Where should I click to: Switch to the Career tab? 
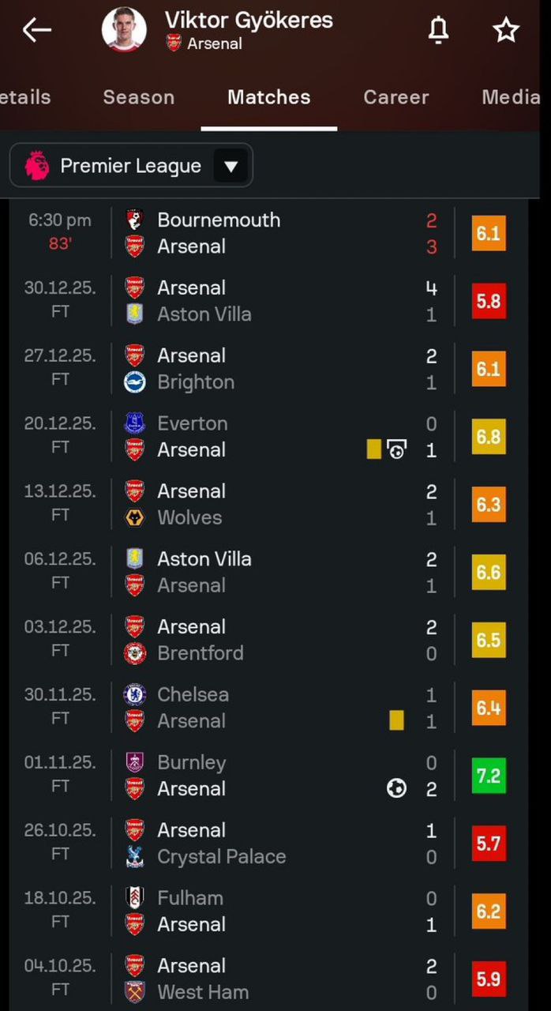click(395, 97)
